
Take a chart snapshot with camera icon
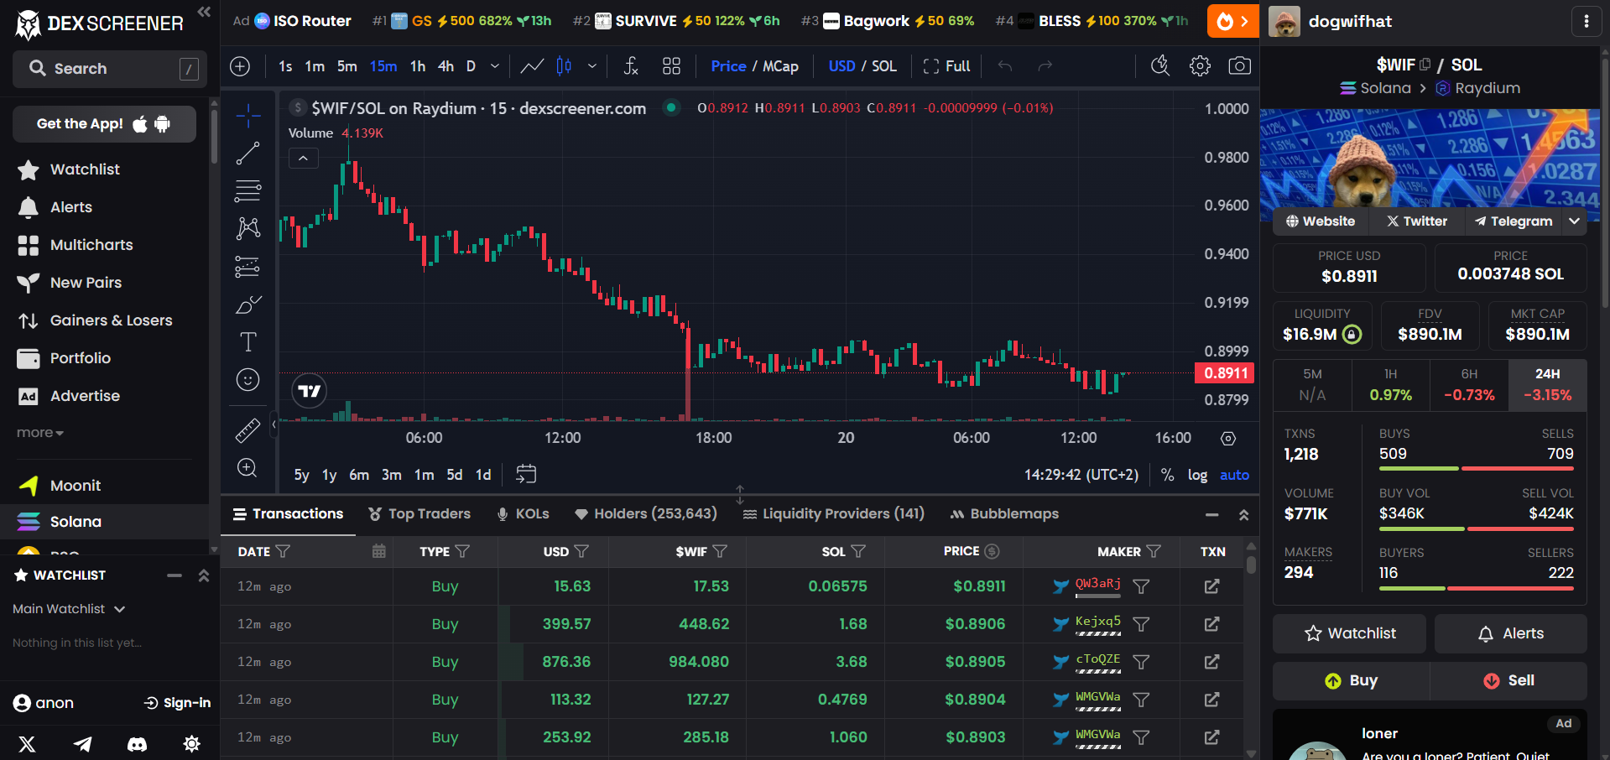pos(1239,66)
